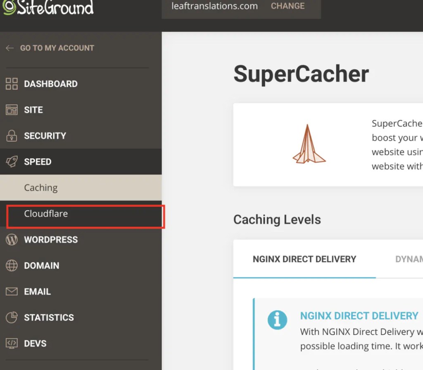Image resolution: width=423 pixels, height=370 pixels.
Task: Select the NGINX DIRECT DELIVERY tab
Action: [304, 259]
